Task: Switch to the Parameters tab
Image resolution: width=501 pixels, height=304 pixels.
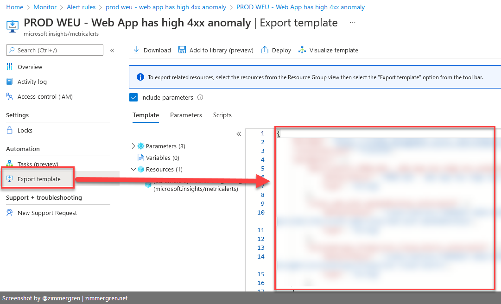Action: point(186,115)
